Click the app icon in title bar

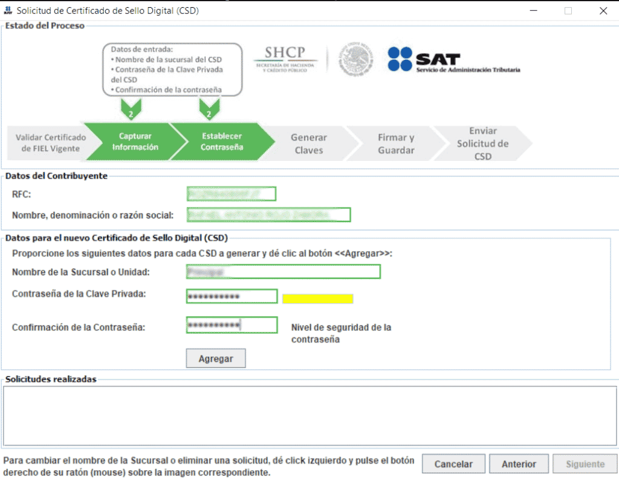(x=8, y=10)
